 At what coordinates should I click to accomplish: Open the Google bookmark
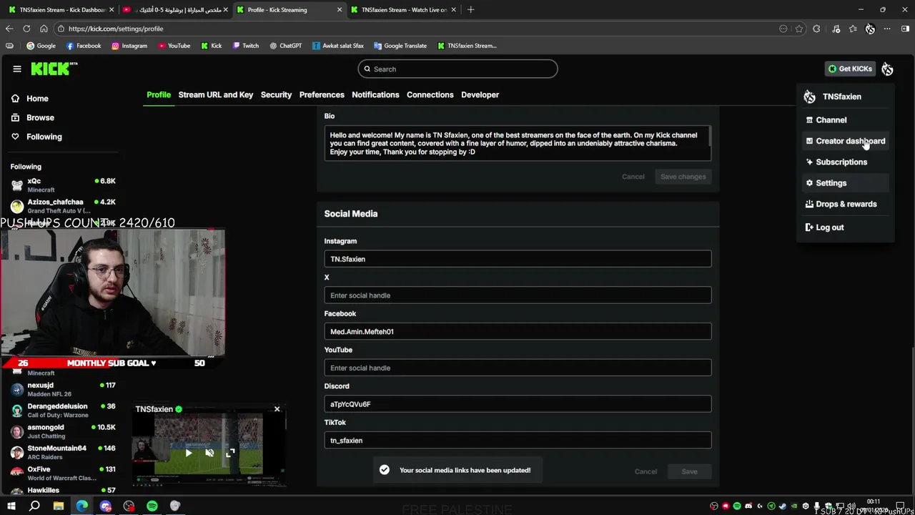click(x=41, y=46)
